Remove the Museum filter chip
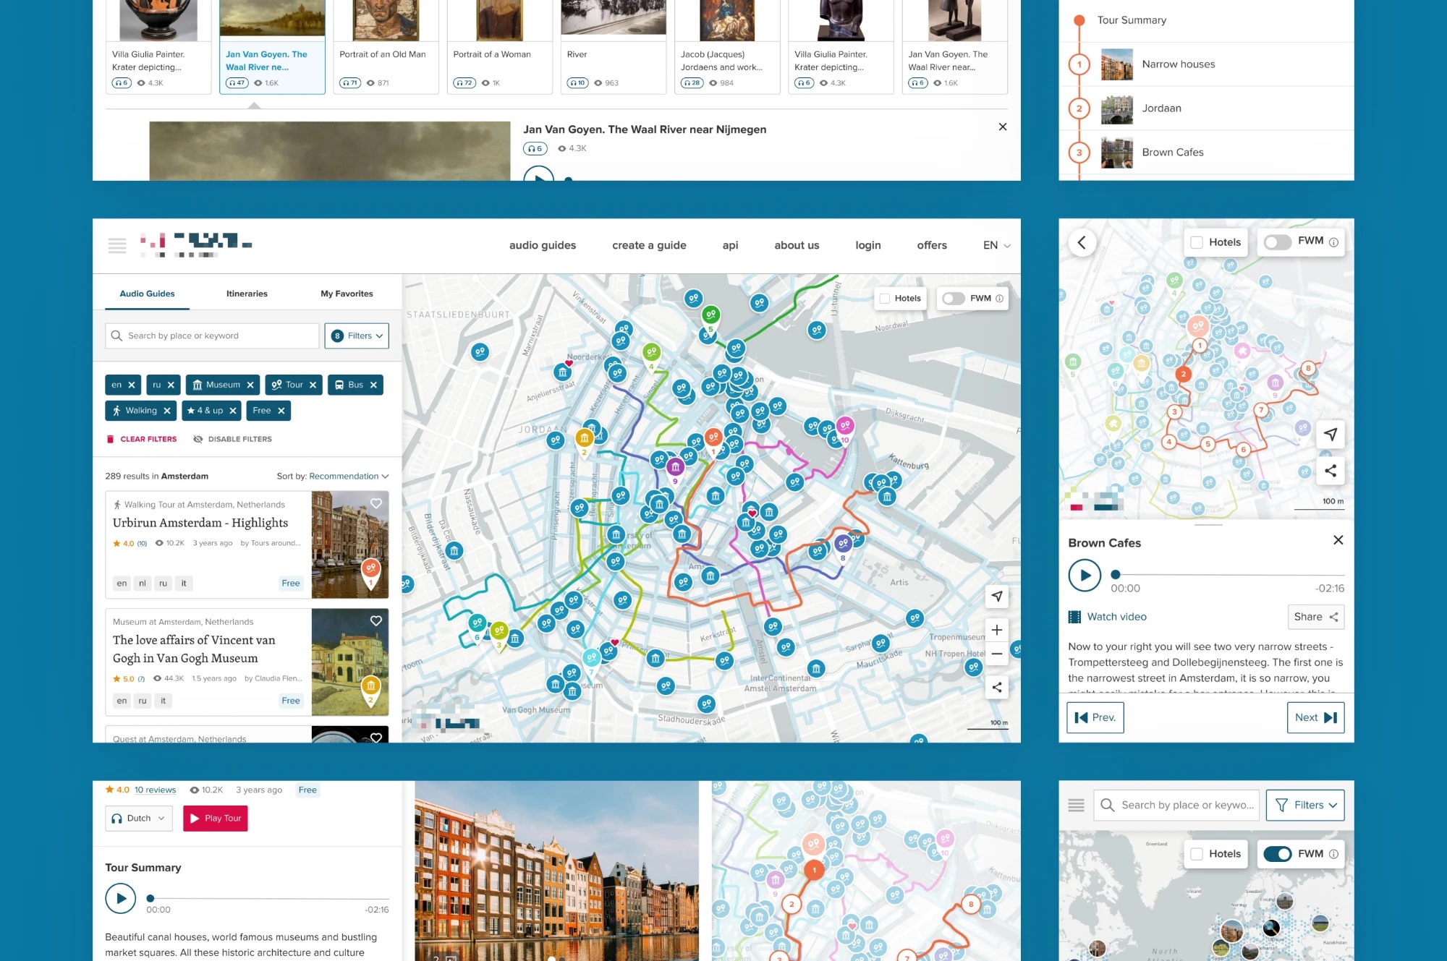 250,385
